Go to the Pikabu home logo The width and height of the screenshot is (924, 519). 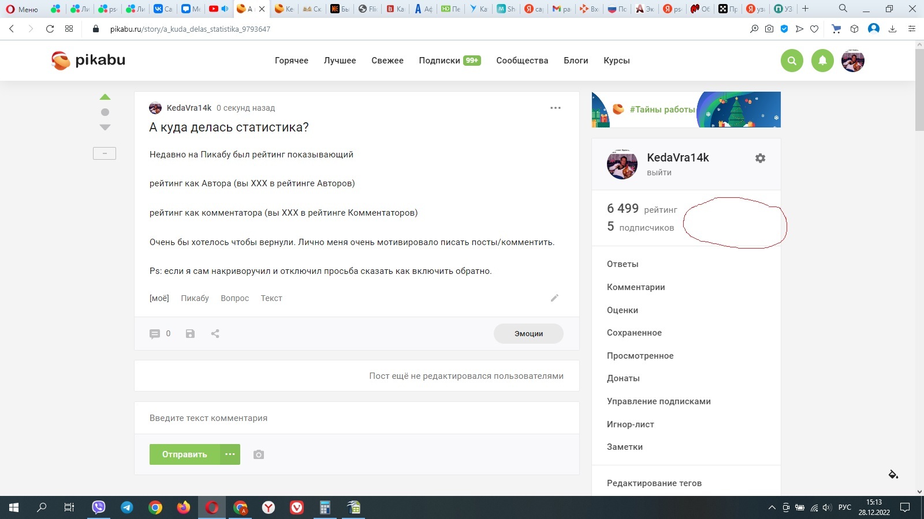88,60
